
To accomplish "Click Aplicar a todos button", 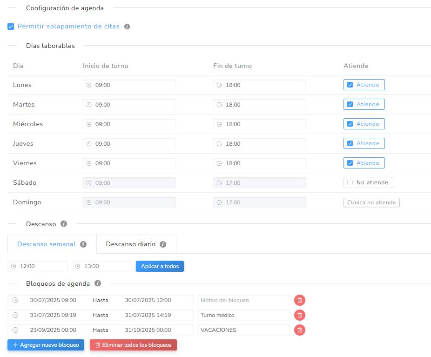I will pos(160,266).
